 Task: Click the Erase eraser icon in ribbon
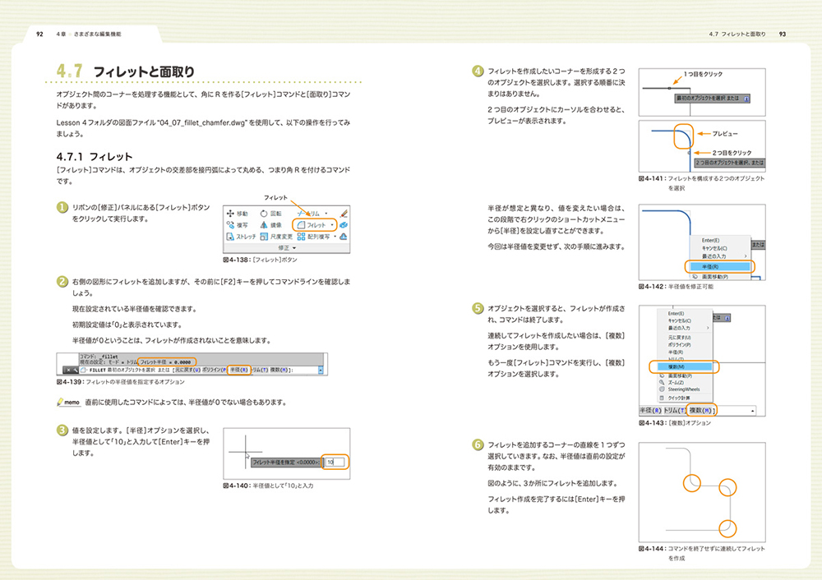344,214
